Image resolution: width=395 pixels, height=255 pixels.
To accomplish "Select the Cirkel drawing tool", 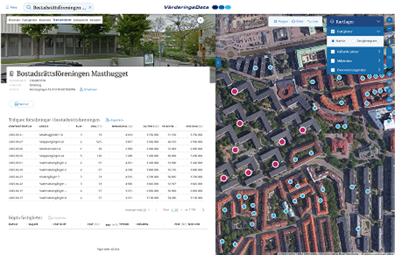I will [x=297, y=21].
